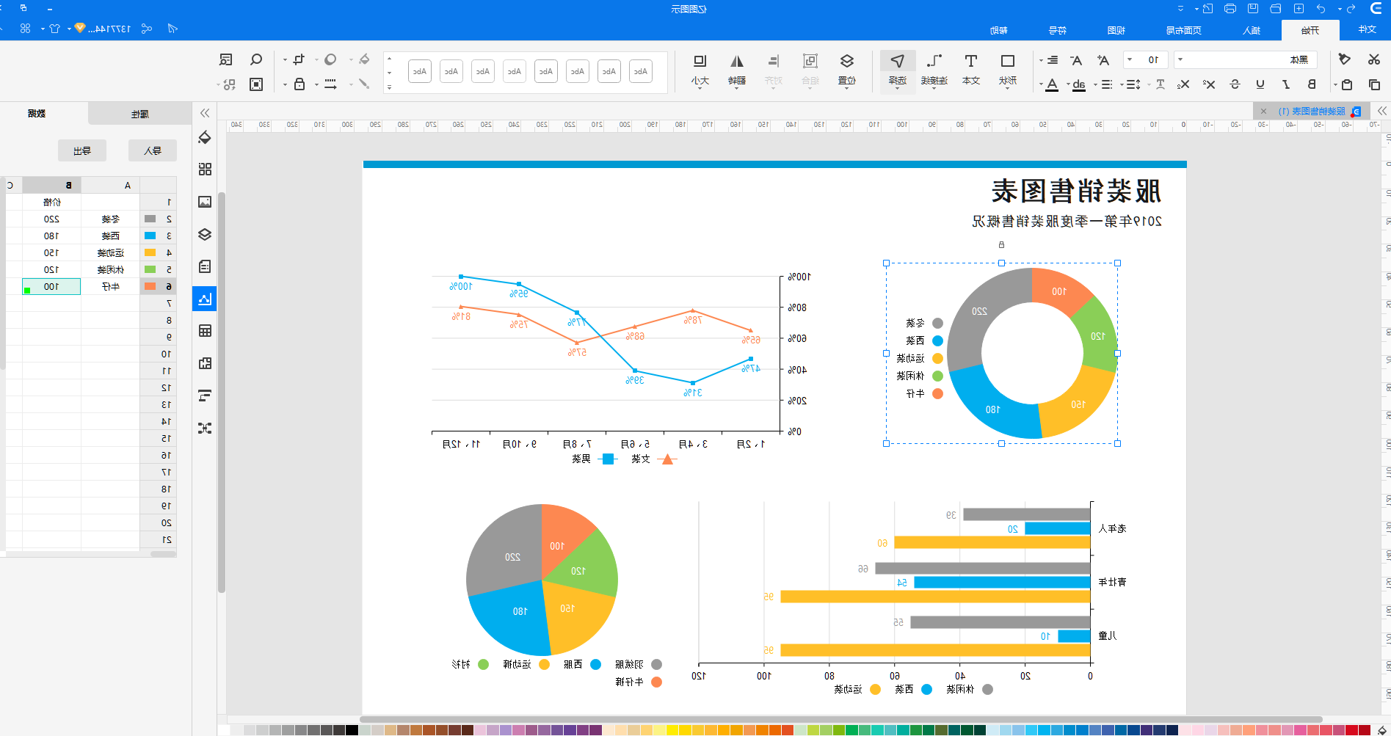The image size is (1391, 736).
Task: Click the 导入 Import button
Action: tap(153, 150)
